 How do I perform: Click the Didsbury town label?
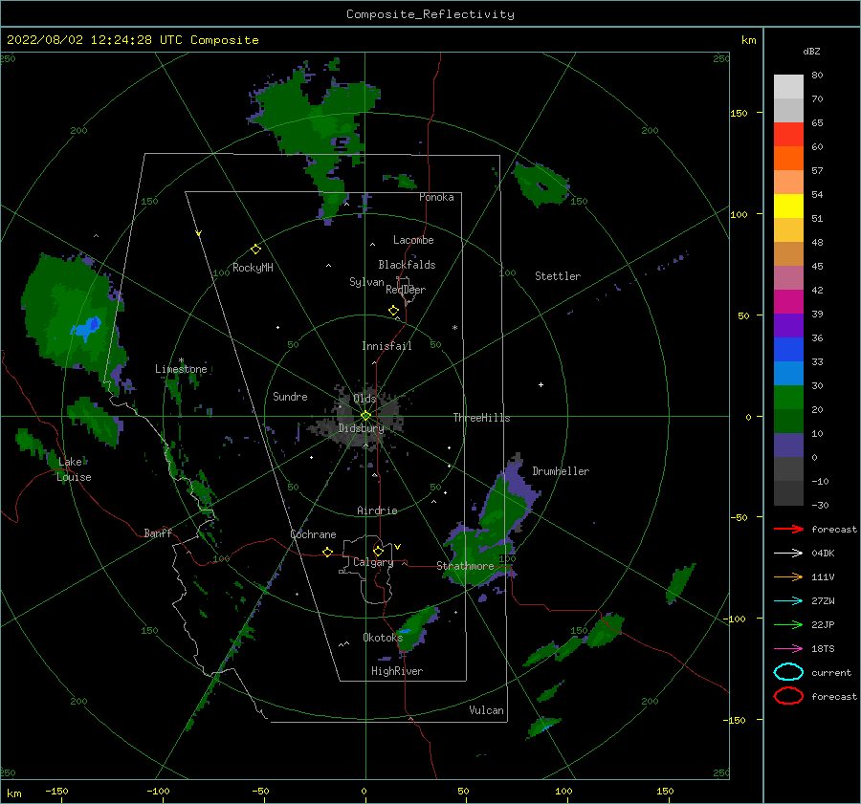(x=361, y=428)
